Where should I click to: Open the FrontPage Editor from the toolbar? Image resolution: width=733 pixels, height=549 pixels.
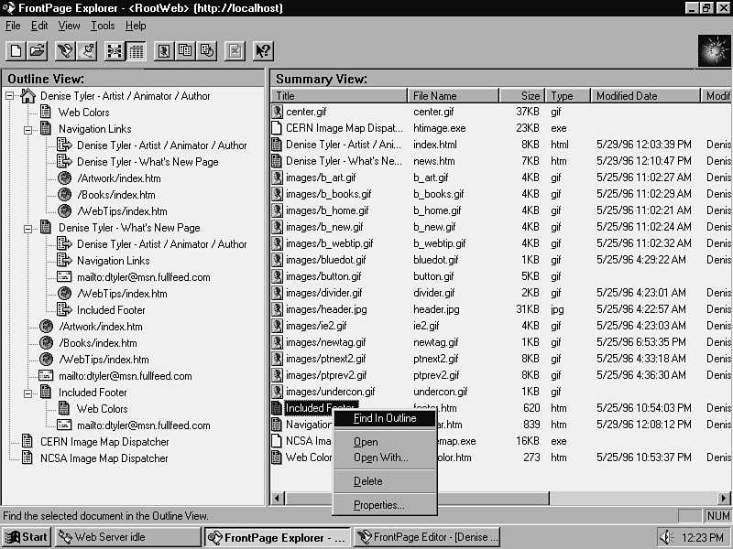click(66, 51)
